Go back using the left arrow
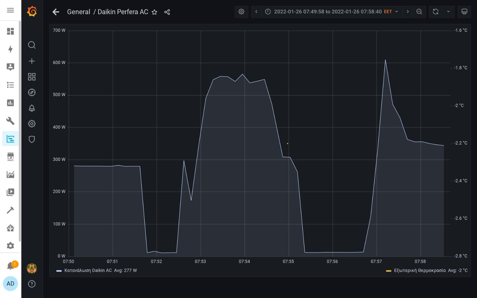The image size is (477, 298). pyautogui.click(x=56, y=12)
